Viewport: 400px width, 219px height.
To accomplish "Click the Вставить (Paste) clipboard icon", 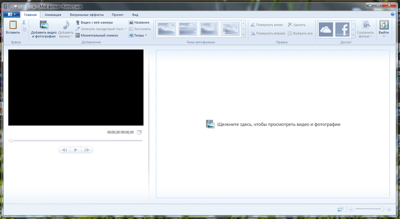I will [13, 26].
